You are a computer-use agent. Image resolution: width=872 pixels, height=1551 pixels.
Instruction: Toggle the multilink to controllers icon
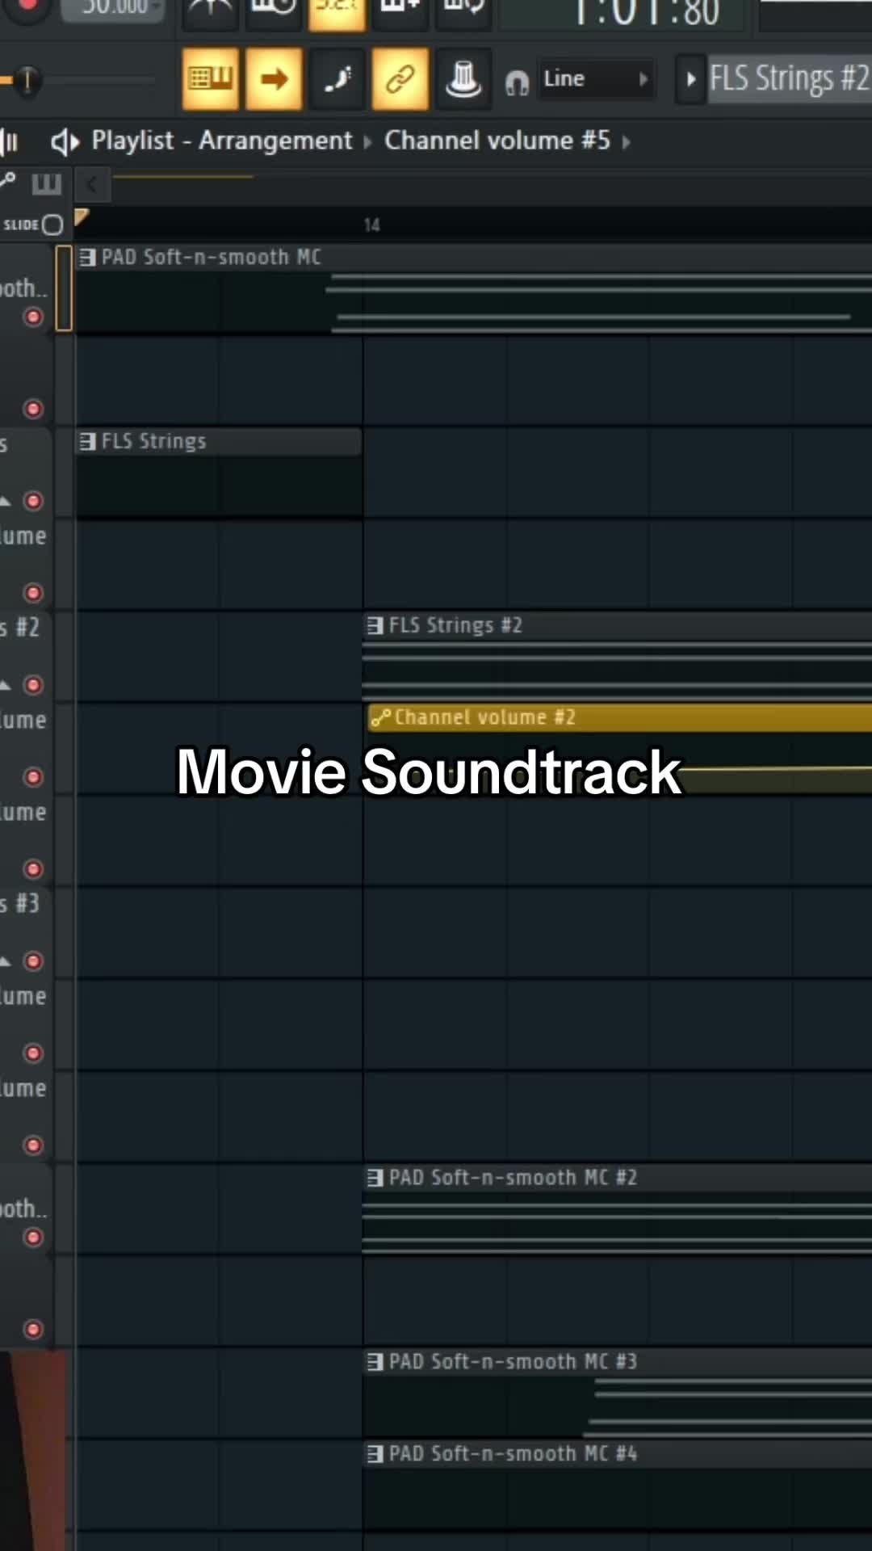point(400,78)
